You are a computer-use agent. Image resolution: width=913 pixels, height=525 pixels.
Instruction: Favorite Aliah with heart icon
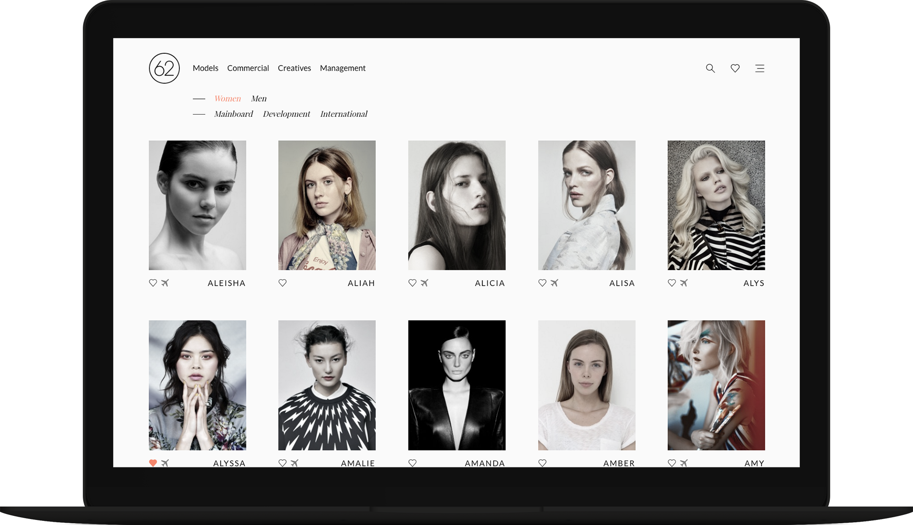pos(282,283)
